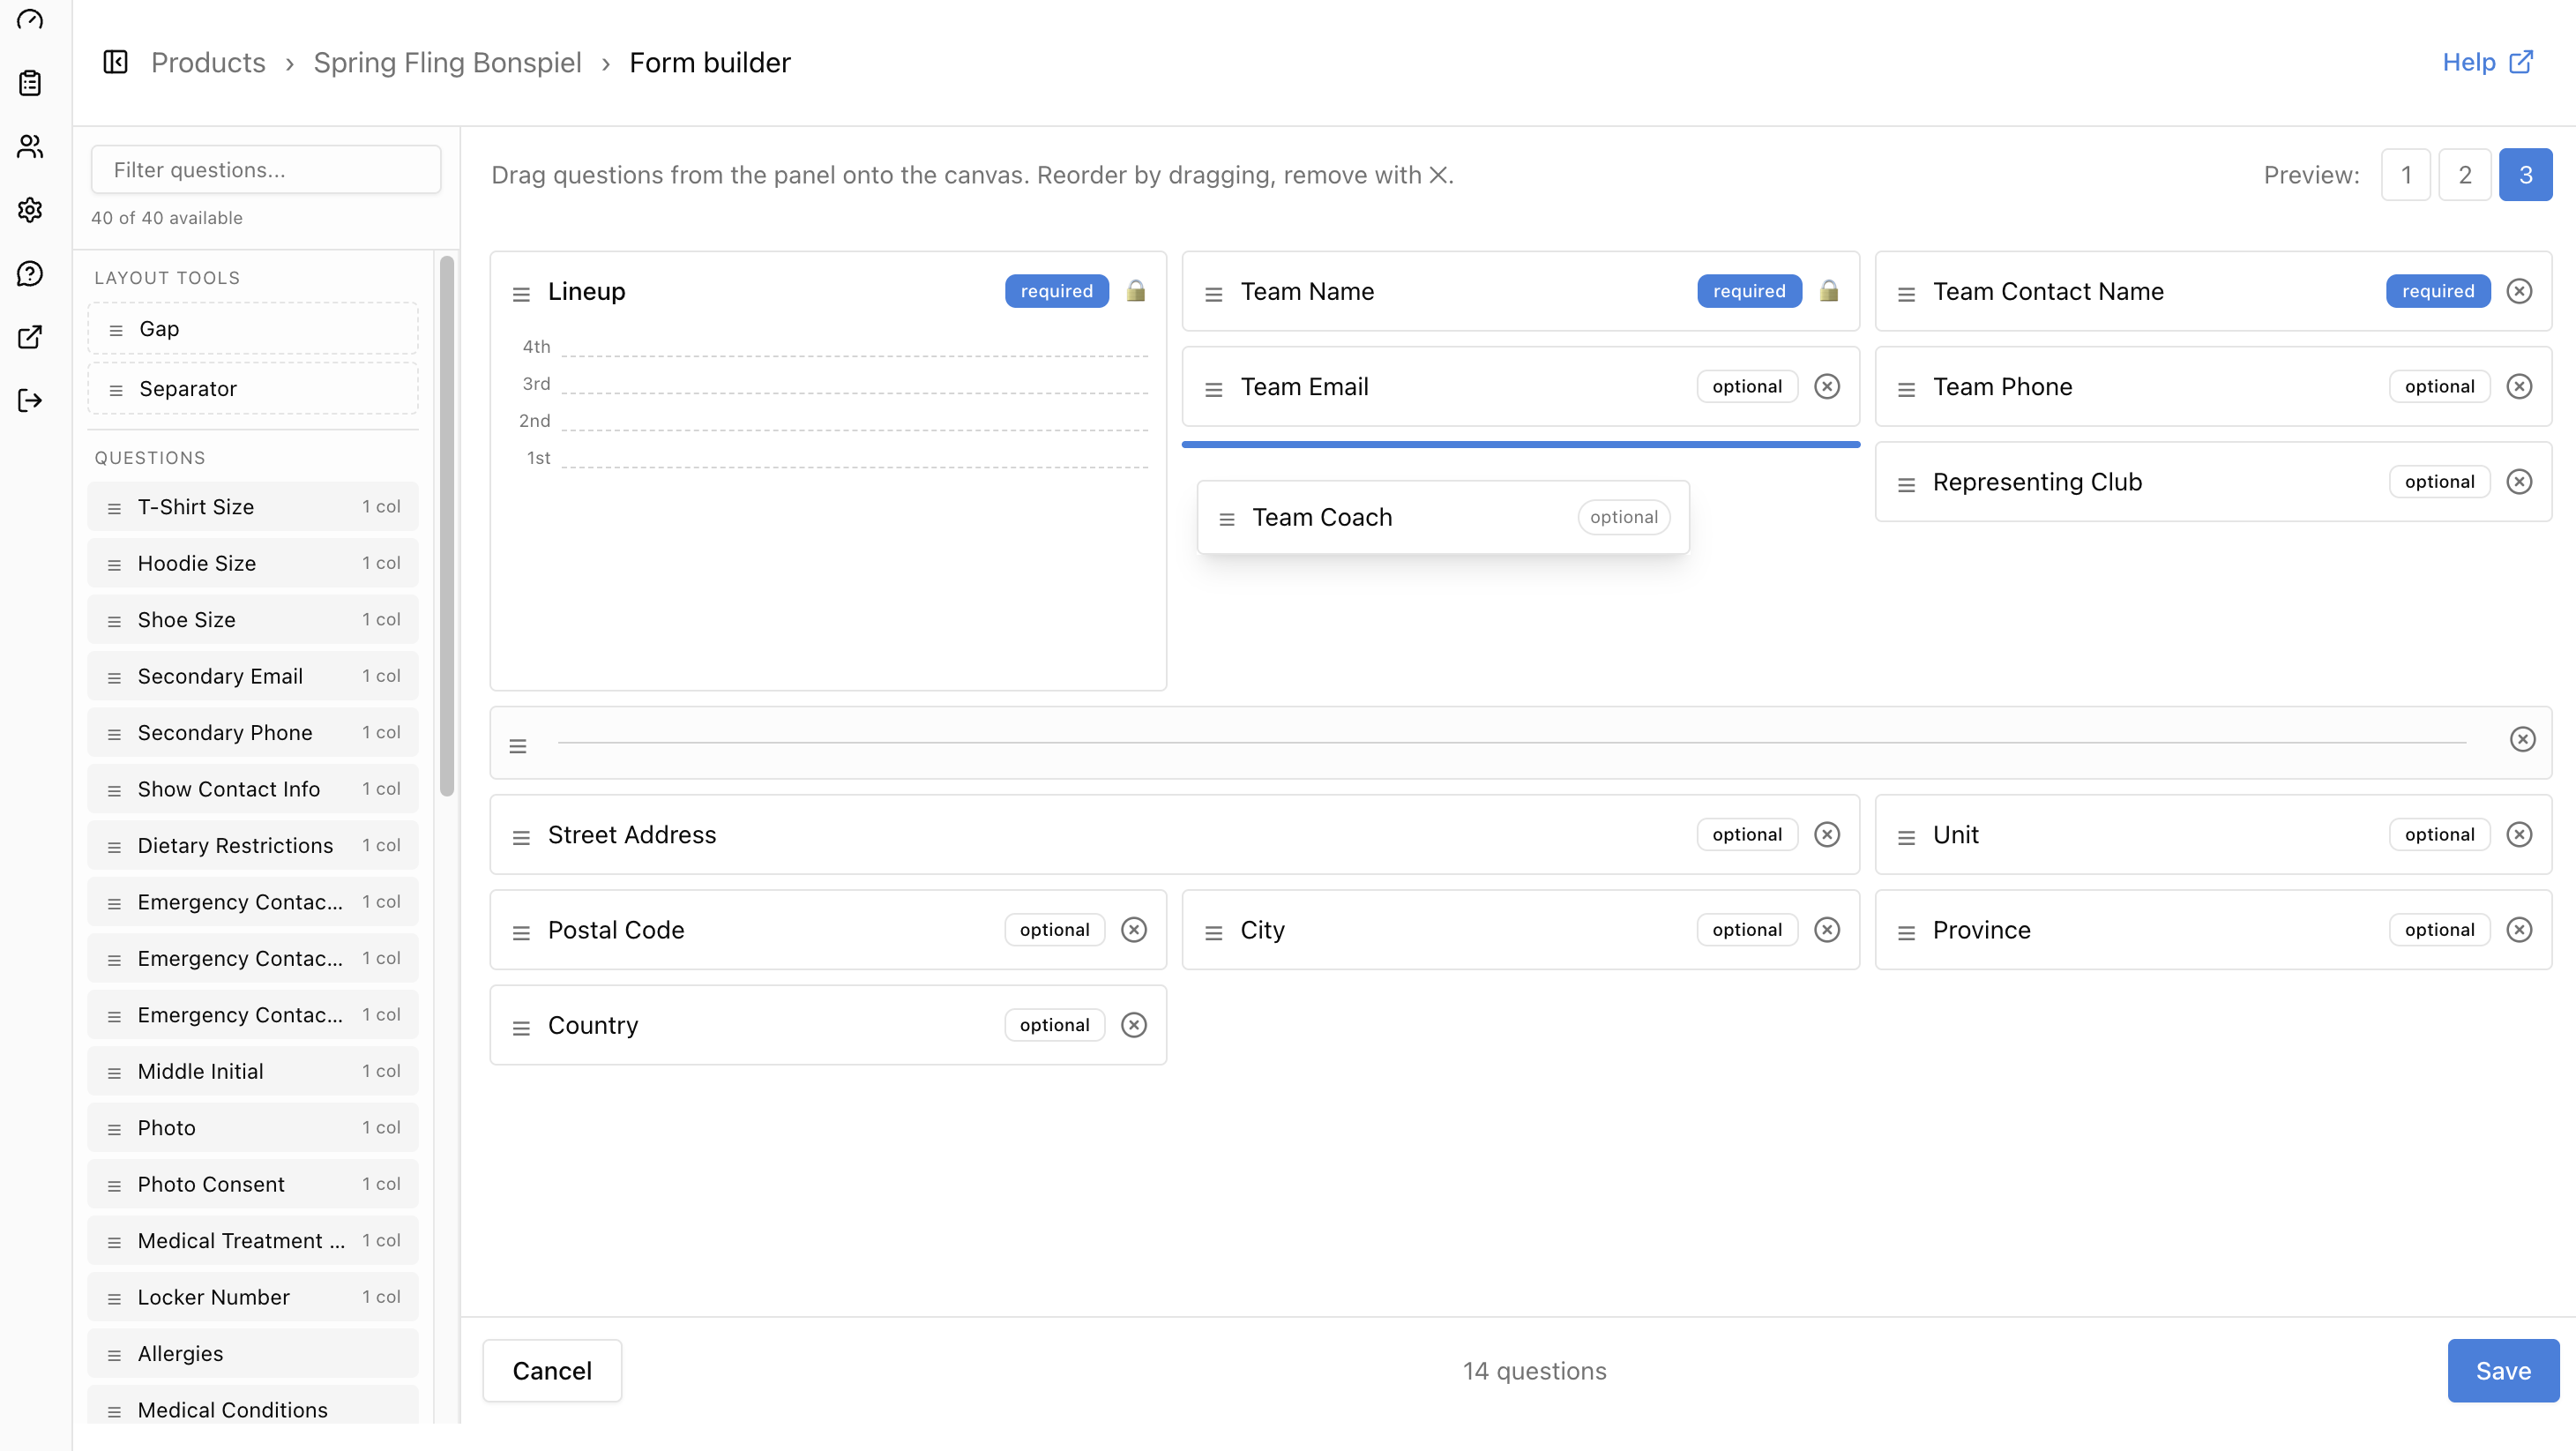Open settings via the gear icon
This screenshot has width=2576, height=1451.
click(x=29, y=210)
